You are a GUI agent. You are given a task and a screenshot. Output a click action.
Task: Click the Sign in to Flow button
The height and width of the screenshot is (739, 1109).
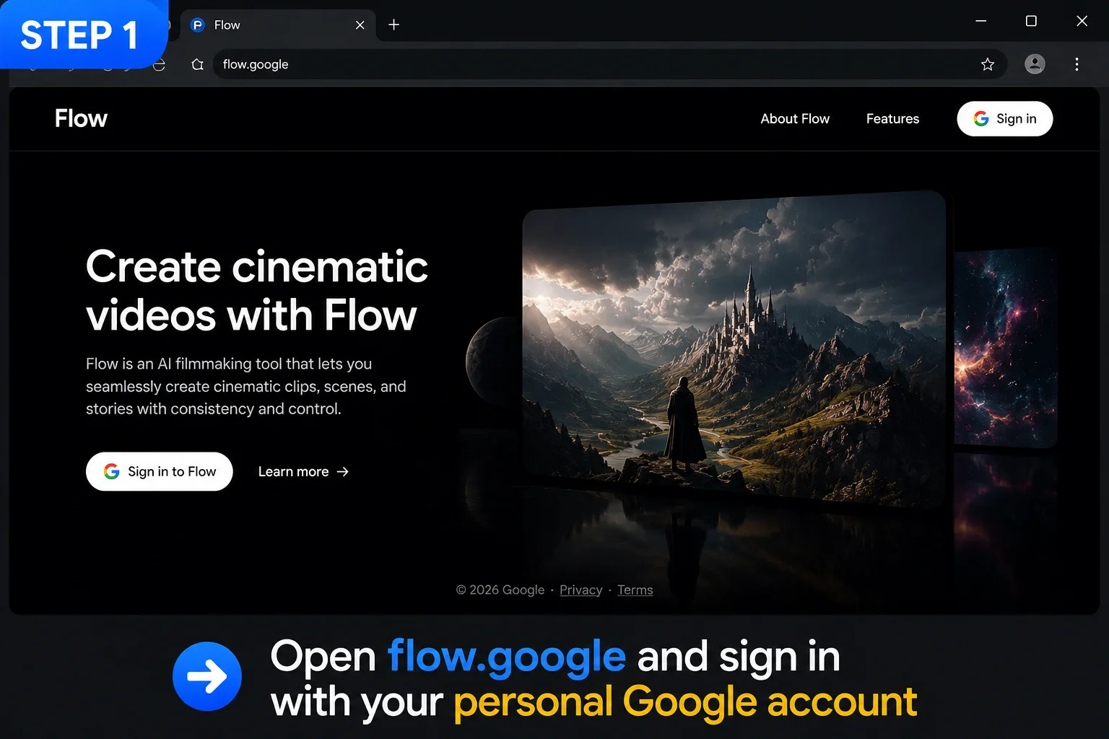click(x=160, y=471)
